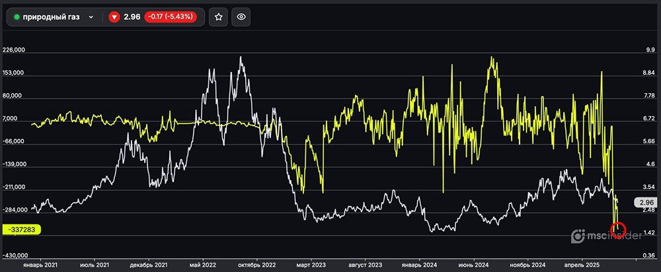Image resolution: width=661 pixels, height=272 pixels.
Task: Click the март 2023 date label
Action: pos(311,265)
